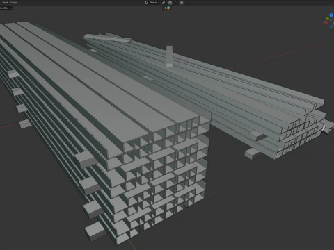Toggle snapping magnet icon

click(170, 3)
